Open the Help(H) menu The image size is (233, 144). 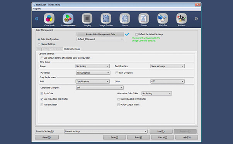pyautogui.click(x=37, y=9)
